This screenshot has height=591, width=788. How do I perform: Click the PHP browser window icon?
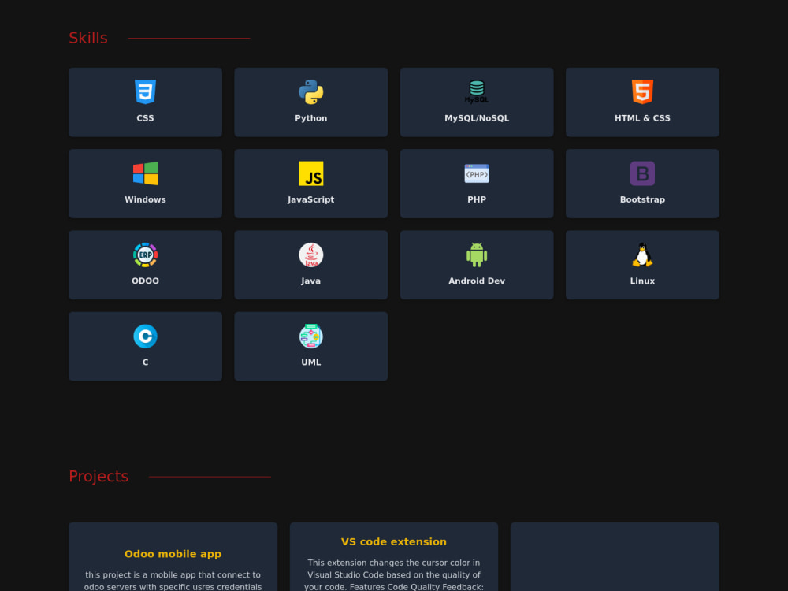click(x=477, y=173)
